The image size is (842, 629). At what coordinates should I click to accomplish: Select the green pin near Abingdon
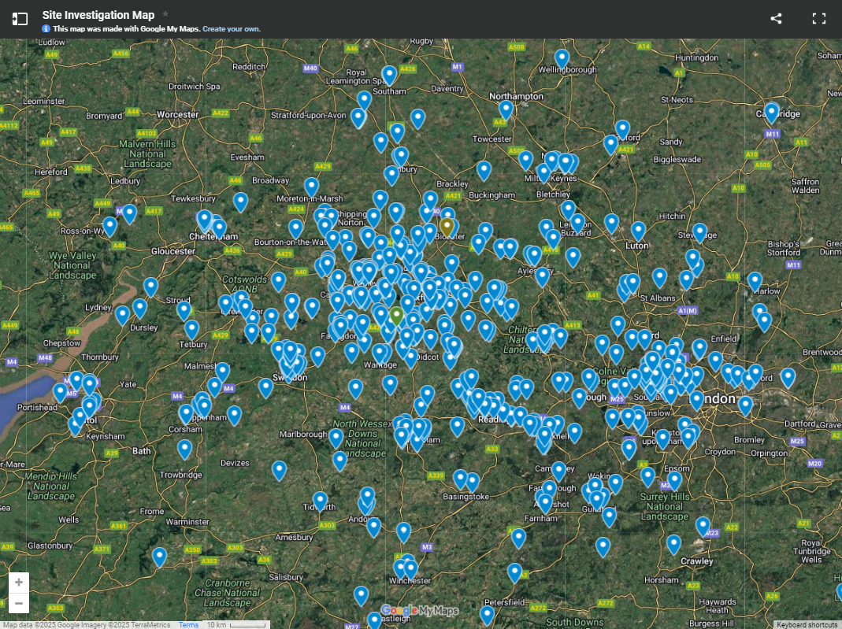click(397, 314)
